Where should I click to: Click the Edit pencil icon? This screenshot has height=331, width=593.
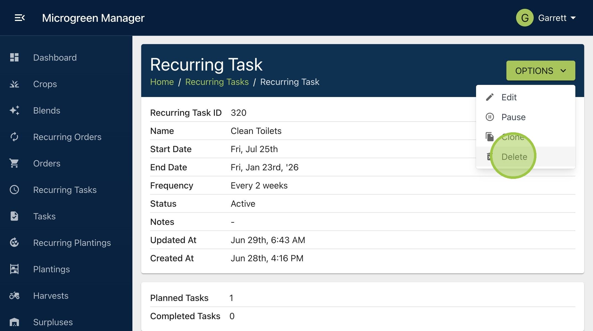point(490,97)
